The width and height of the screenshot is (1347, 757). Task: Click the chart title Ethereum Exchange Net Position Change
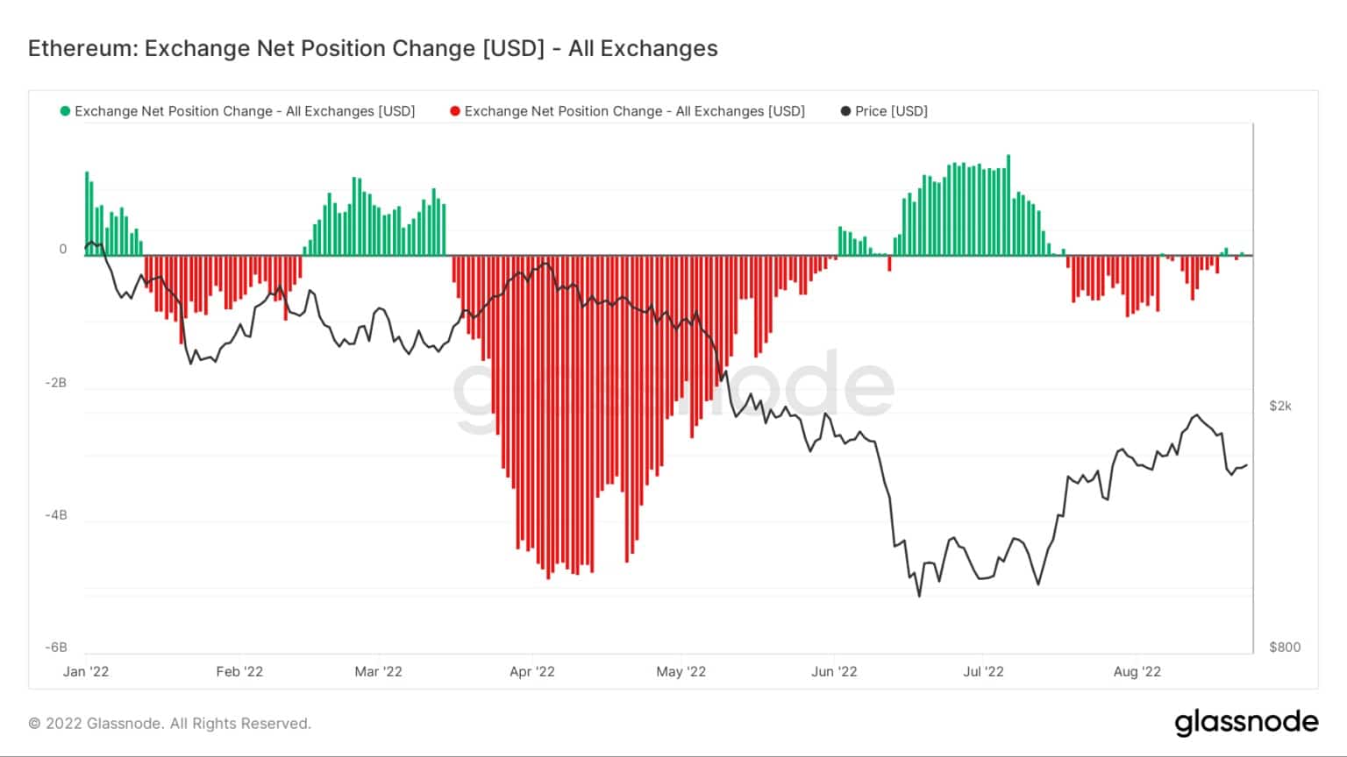tap(373, 48)
